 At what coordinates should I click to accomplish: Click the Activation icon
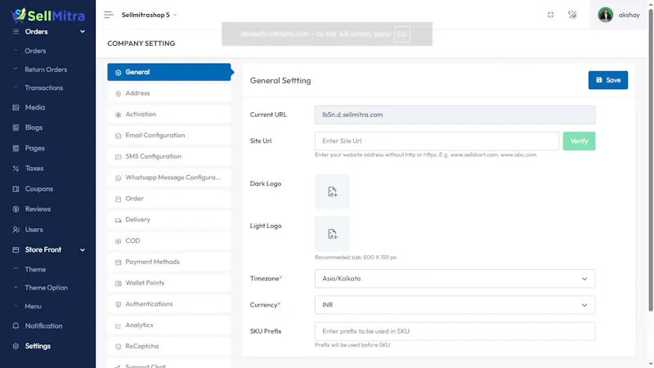[x=118, y=114]
